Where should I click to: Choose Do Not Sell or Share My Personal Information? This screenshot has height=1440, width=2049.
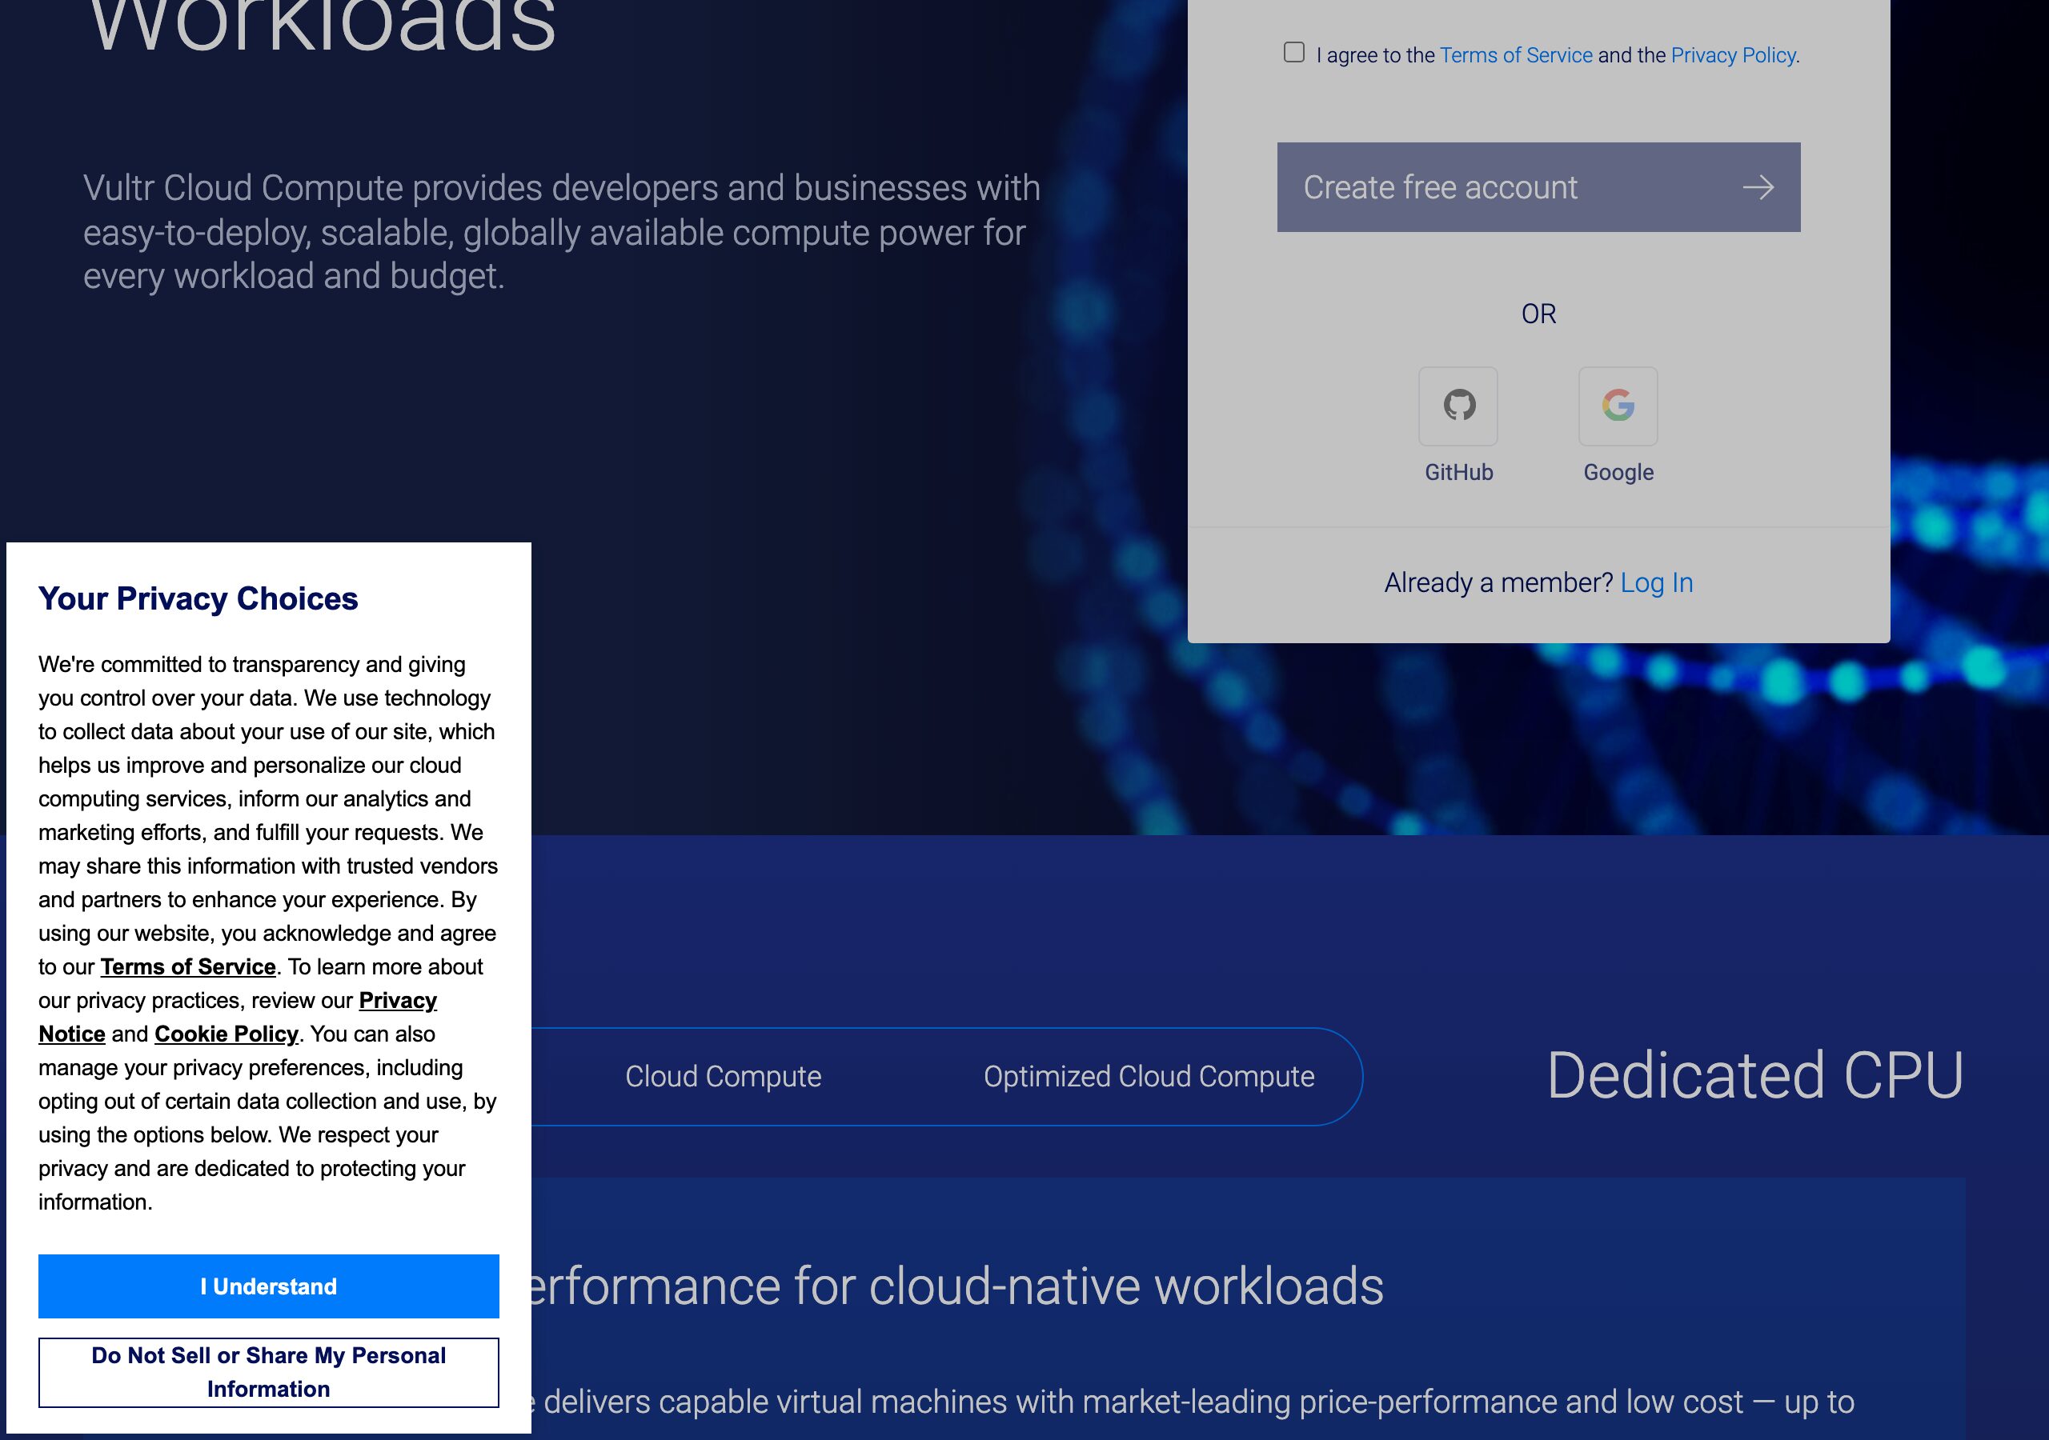tap(269, 1372)
